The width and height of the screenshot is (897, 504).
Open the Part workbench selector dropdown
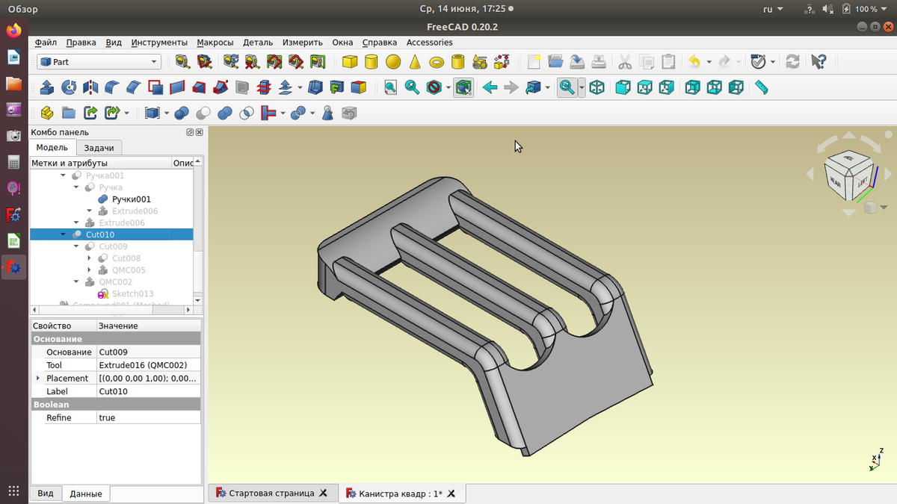[x=99, y=62]
